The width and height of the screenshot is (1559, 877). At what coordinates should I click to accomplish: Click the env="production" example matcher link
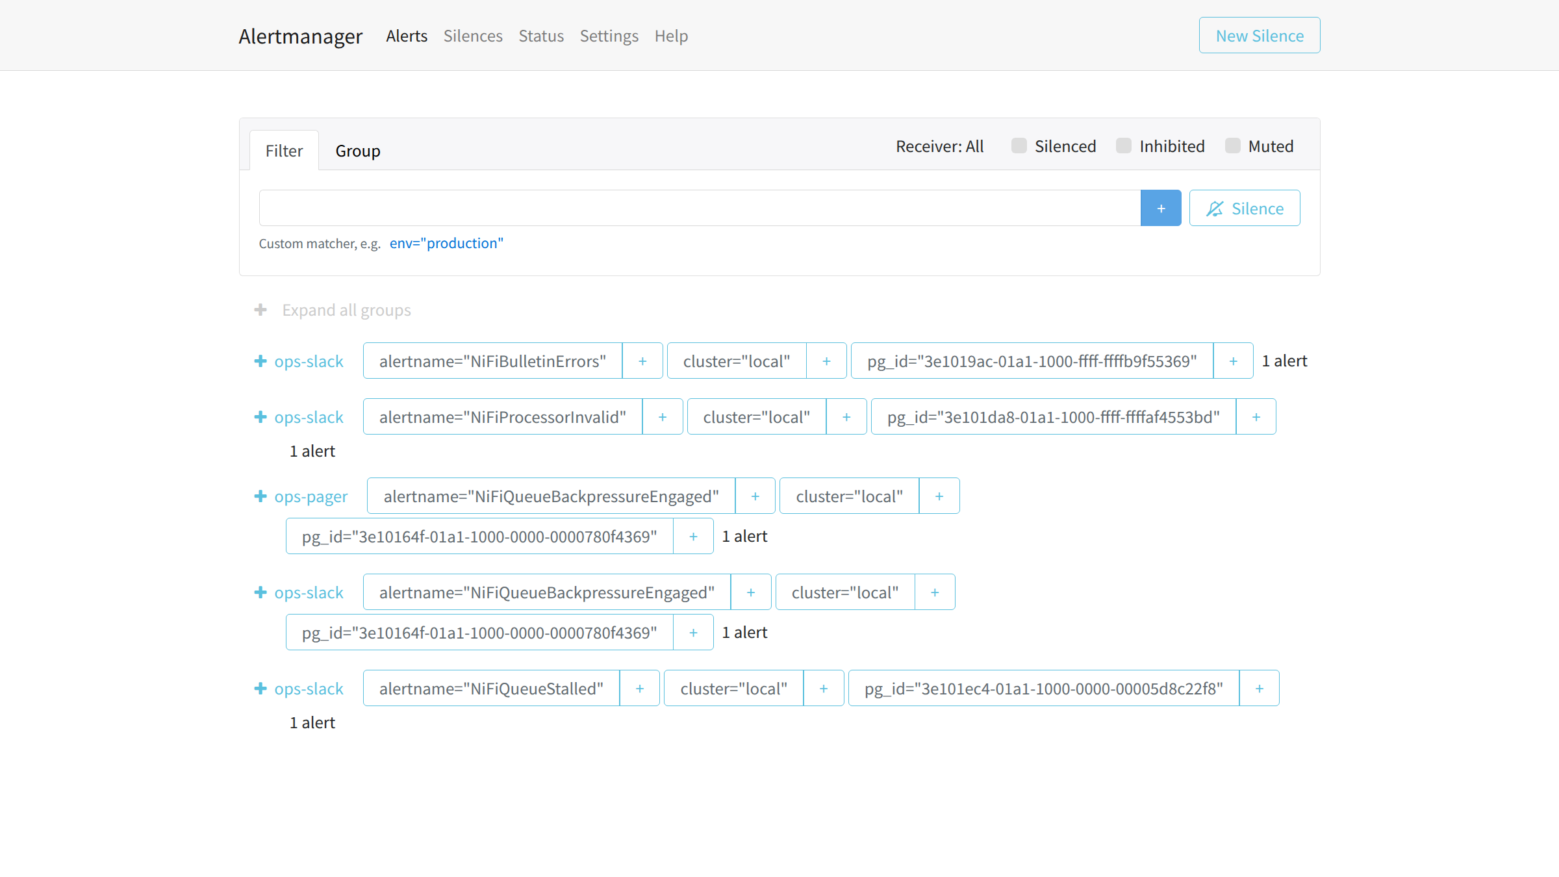pyautogui.click(x=446, y=243)
